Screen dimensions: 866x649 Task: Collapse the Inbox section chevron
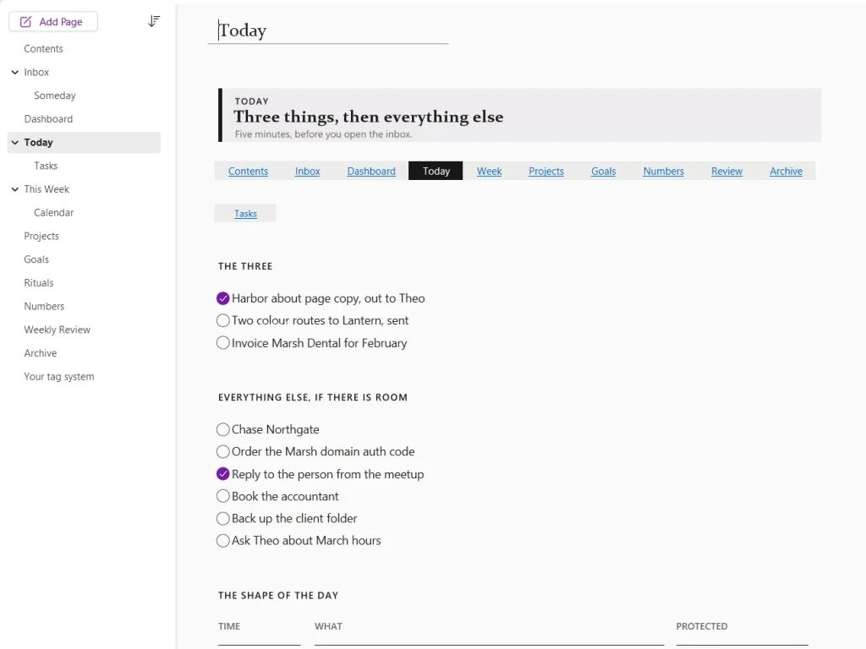[15, 73]
